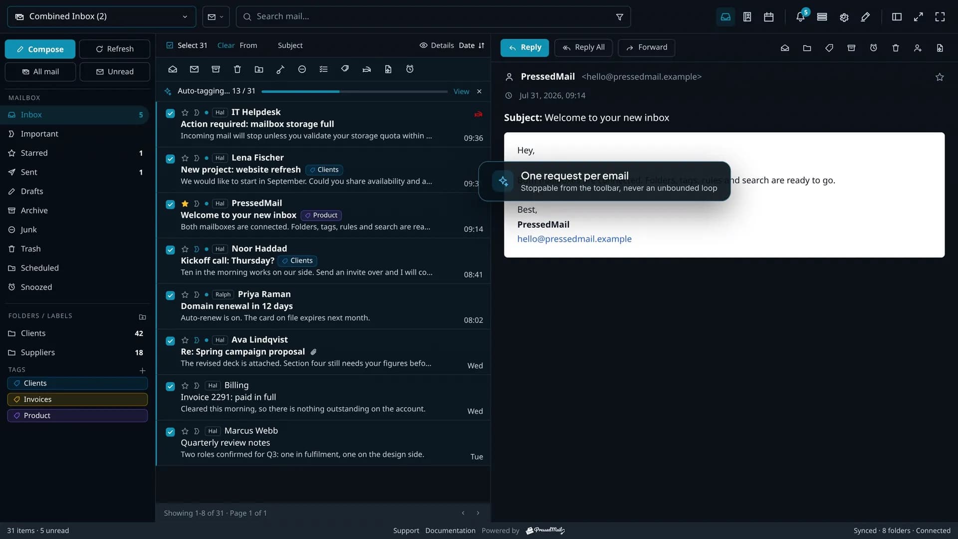Add a new tag with the plus icon

click(x=142, y=370)
